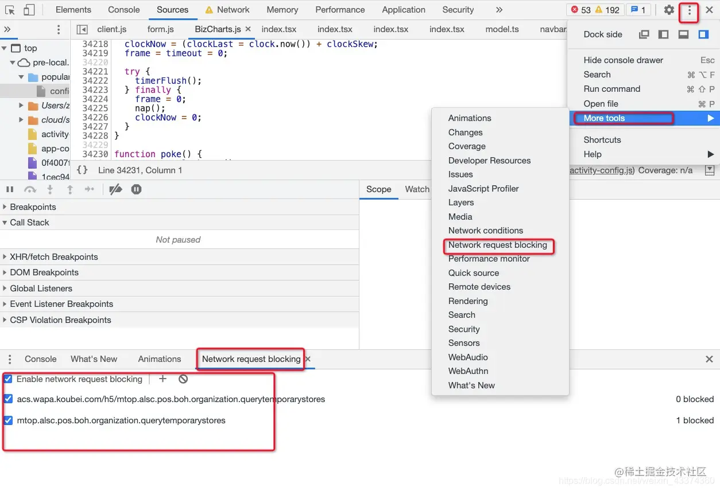720x491 pixels.
Task: Show more DevTools panels chevron
Action: [499, 10]
